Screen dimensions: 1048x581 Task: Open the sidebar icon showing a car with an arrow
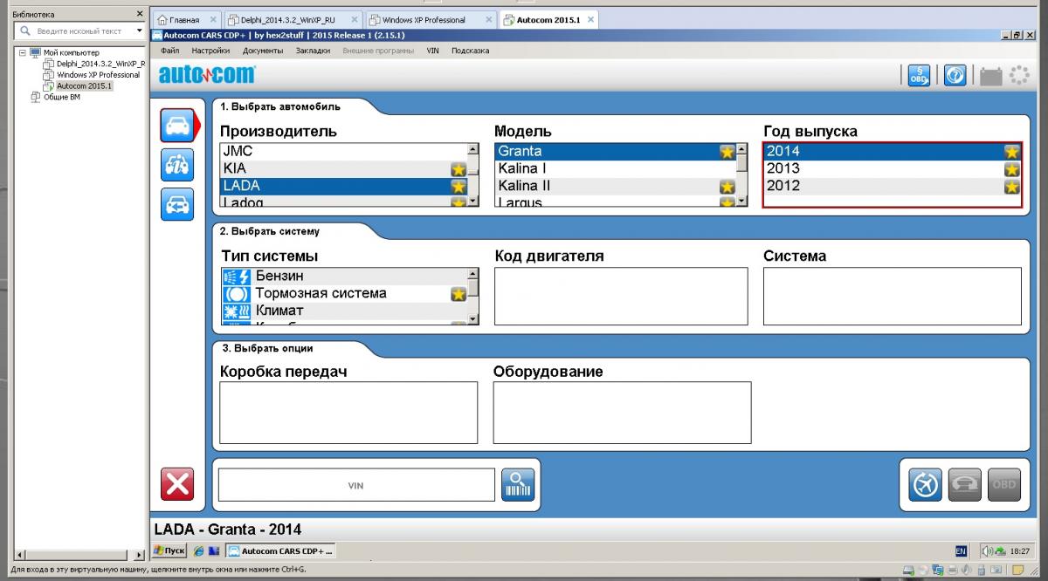[177, 204]
